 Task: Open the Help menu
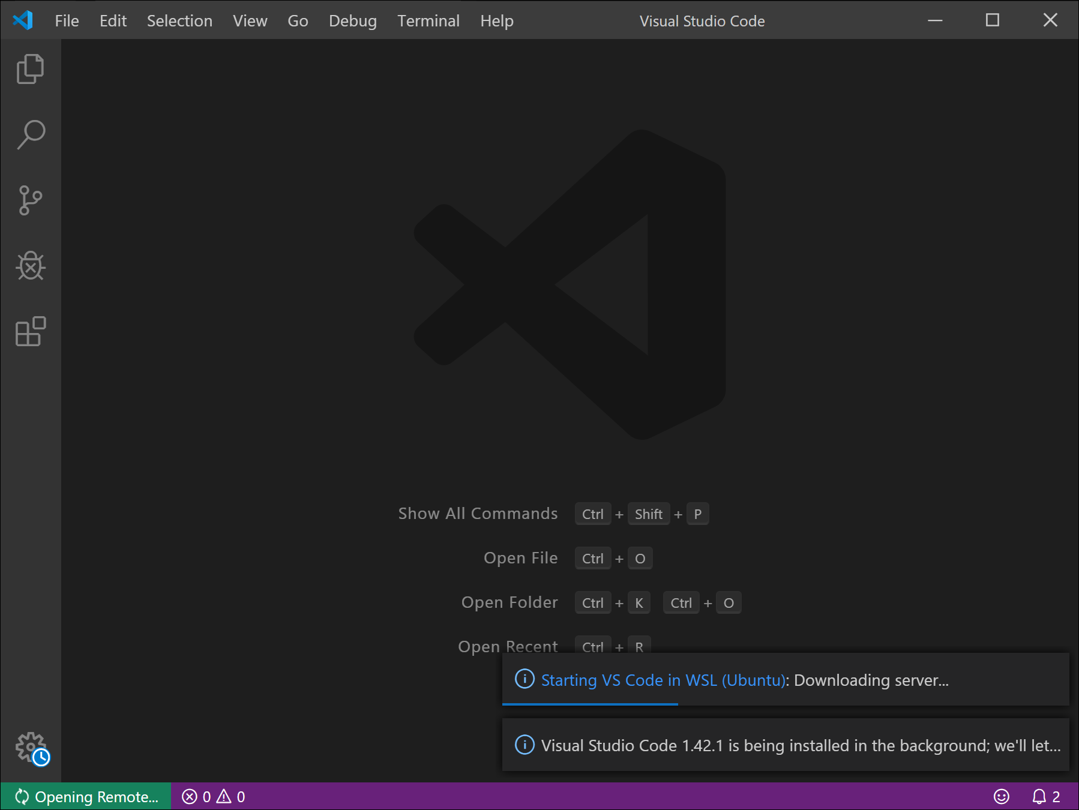(x=496, y=20)
